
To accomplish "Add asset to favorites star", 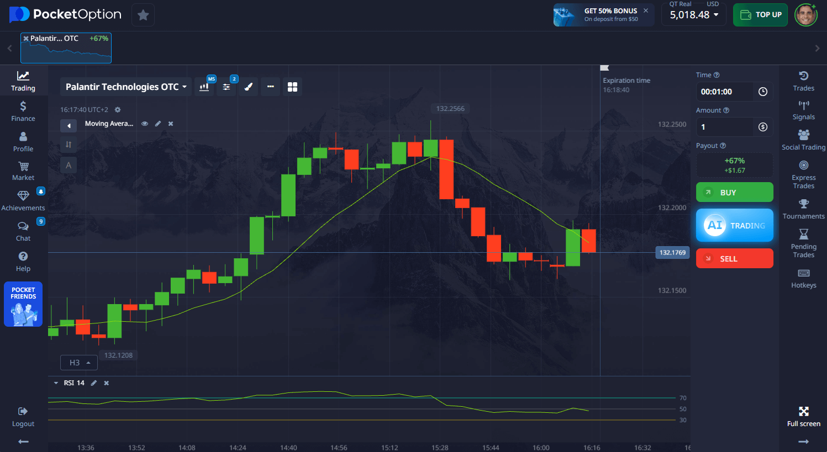I will click(x=143, y=15).
